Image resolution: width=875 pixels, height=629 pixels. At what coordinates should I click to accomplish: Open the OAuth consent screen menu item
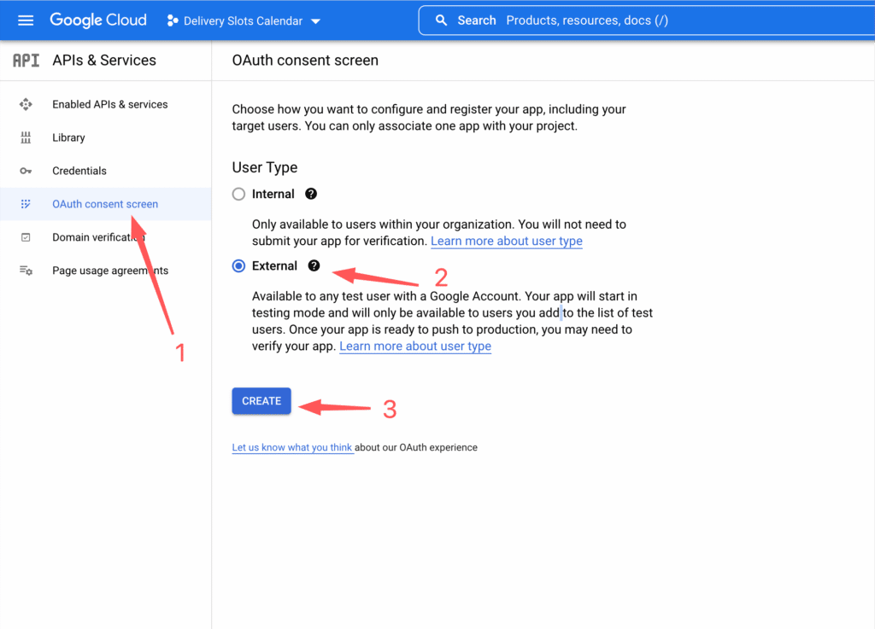coord(105,204)
